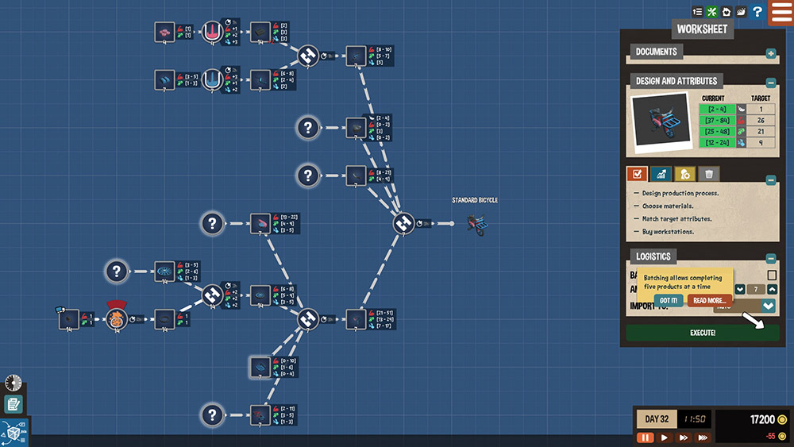The height and width of the screenshot is (447, 794).
Task: Collapse the Design and Attributes section
Action: (770, 83)
